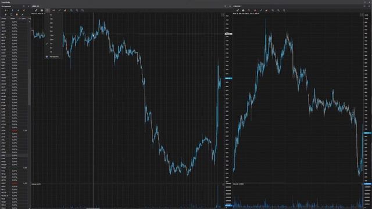The width and height of the screenshot is (372, 209).
Task: Click the red X delete icon in instruments toolbar
Action: [24, 10]
